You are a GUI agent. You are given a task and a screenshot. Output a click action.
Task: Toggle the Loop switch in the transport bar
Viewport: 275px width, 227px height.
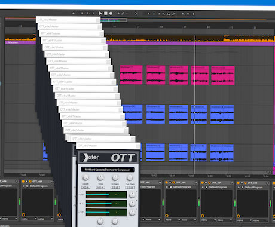click(169, 14)
